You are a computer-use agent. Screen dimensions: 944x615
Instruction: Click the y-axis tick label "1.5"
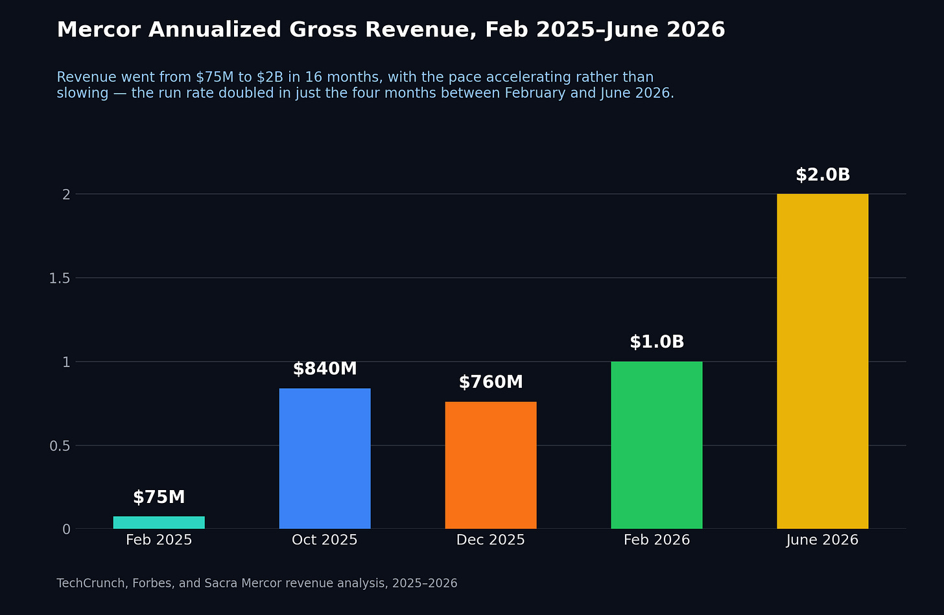tap(60, 278)
